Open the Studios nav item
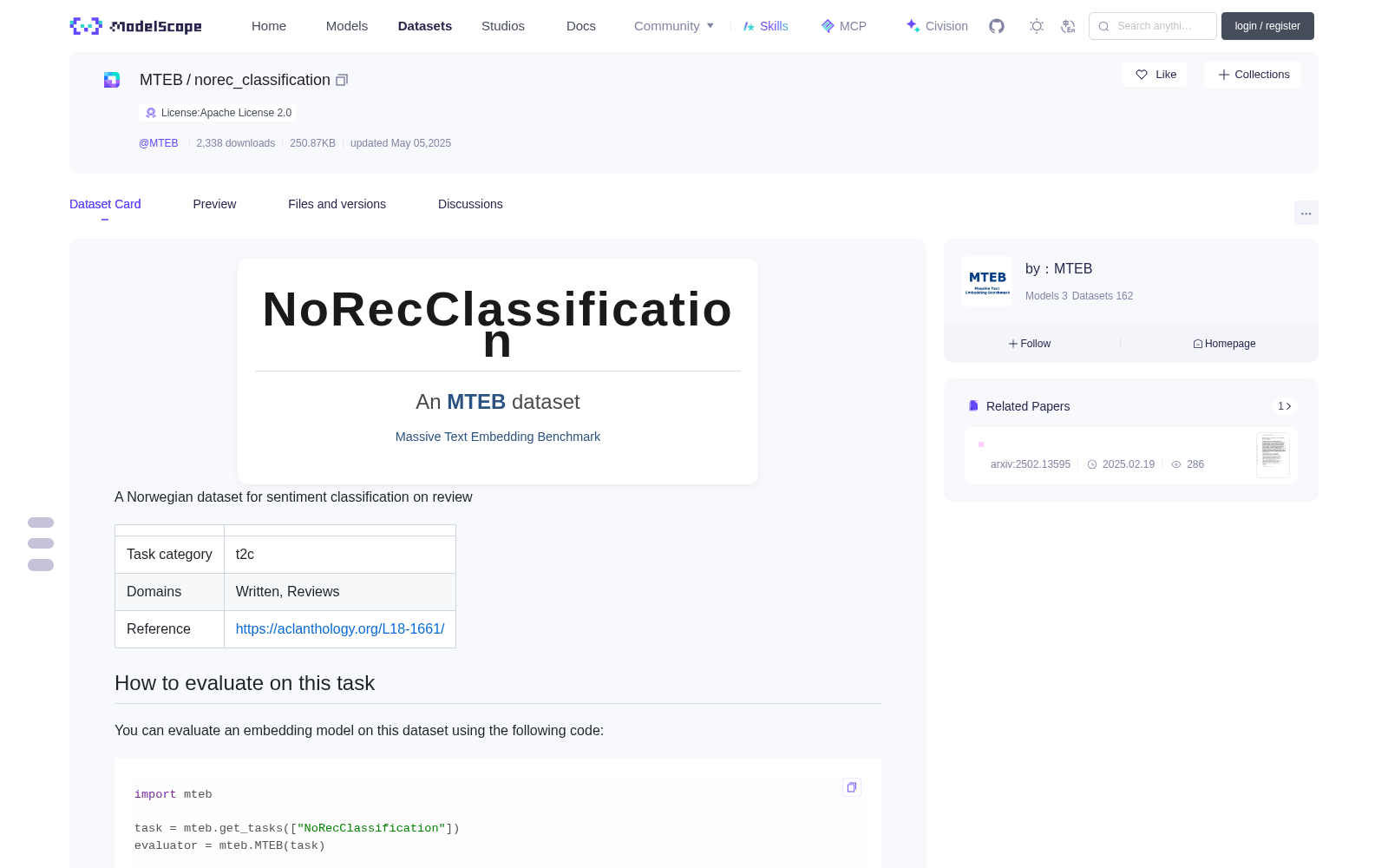1388x868 pixels. click(503, 26)
